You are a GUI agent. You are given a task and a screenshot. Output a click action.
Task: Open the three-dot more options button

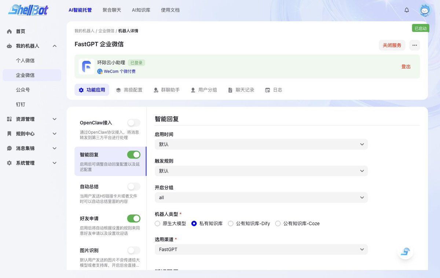(x=415, y=45)
